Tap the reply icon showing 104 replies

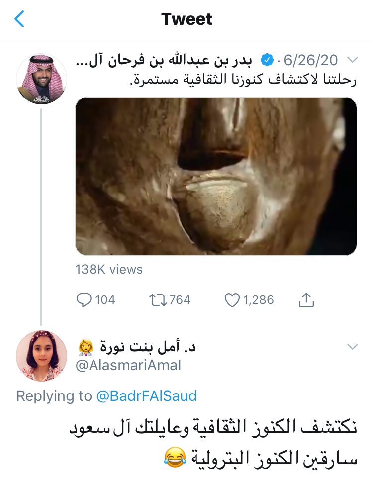pyautogui.click(x=84, y=300)
